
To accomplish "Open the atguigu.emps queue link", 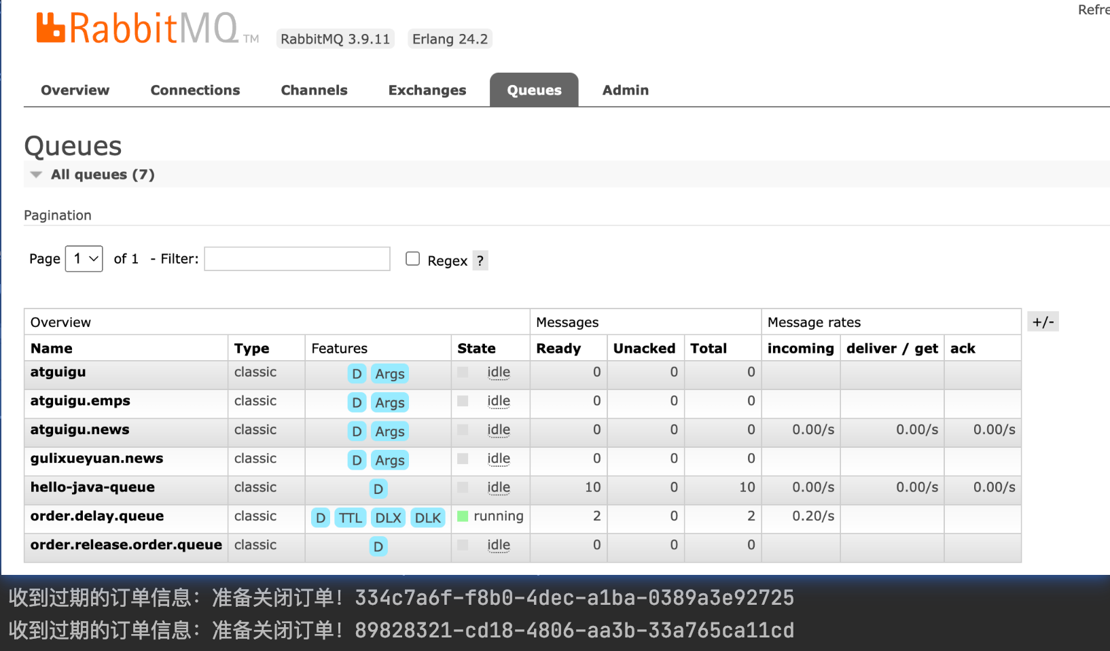I will click(80, 401).
